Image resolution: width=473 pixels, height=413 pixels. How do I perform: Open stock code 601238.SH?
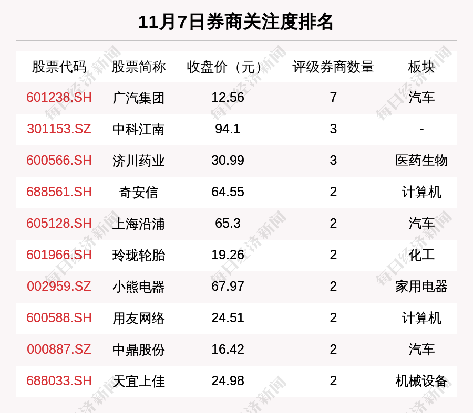(x=59, y=98)
